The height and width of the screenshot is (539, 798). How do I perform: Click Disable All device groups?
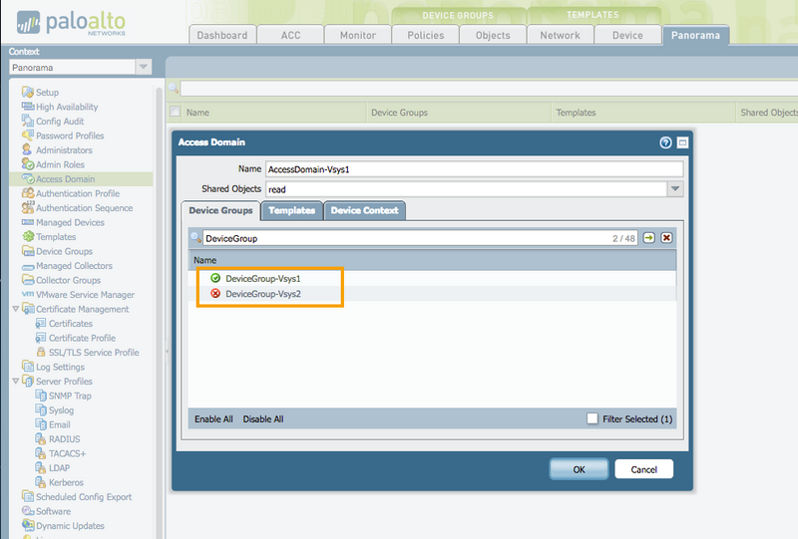[x=263, y=419]
